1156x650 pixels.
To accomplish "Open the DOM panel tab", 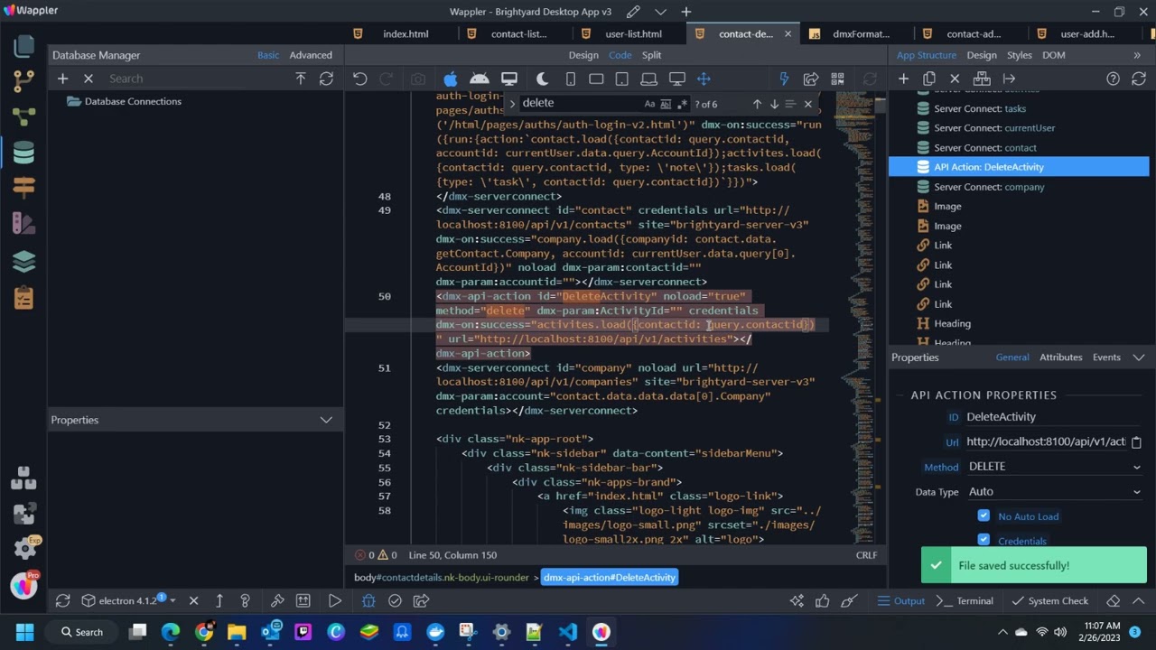I will pyautogui.click(x=1054, y=55).
